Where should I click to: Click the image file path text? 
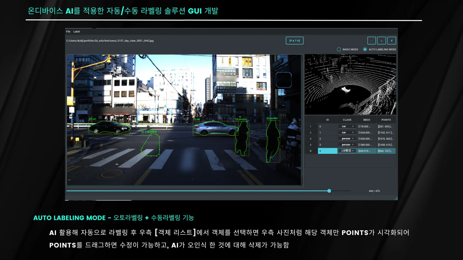click(110, 41)
